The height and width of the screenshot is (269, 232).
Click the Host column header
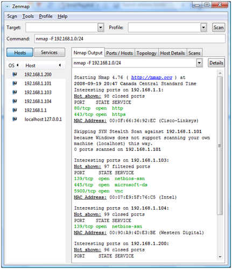click(43, 65)
